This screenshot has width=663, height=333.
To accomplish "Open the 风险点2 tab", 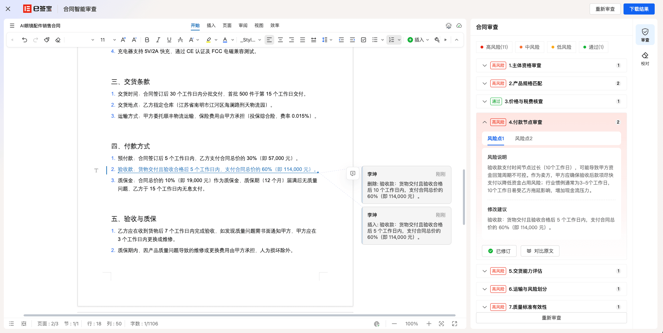I will [x=524, y=138].
